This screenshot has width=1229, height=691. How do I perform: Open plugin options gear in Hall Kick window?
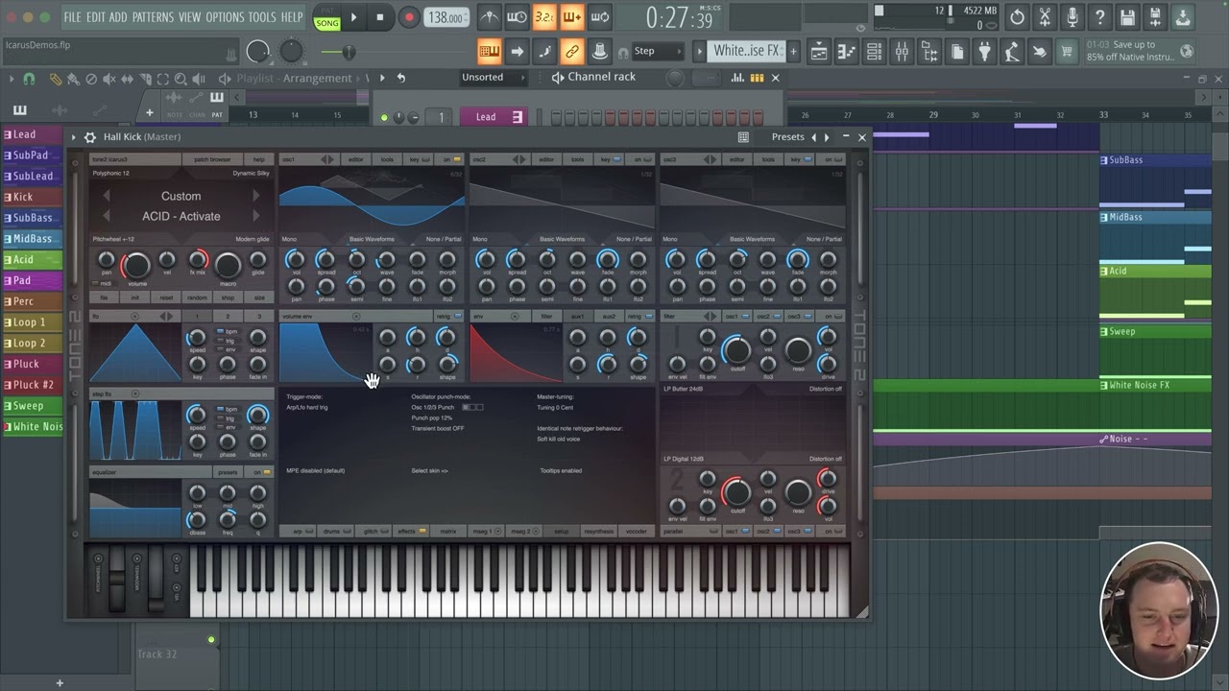[x=89, y=137]
